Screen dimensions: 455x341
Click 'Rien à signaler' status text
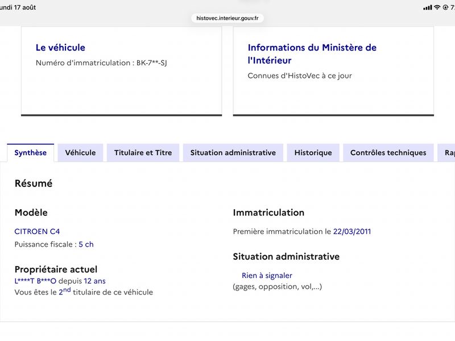267,276
